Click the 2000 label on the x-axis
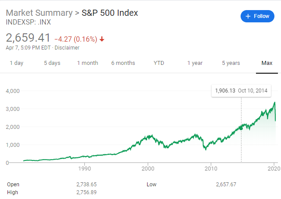Viewport: 281px width, 199px height. [148, 168]
